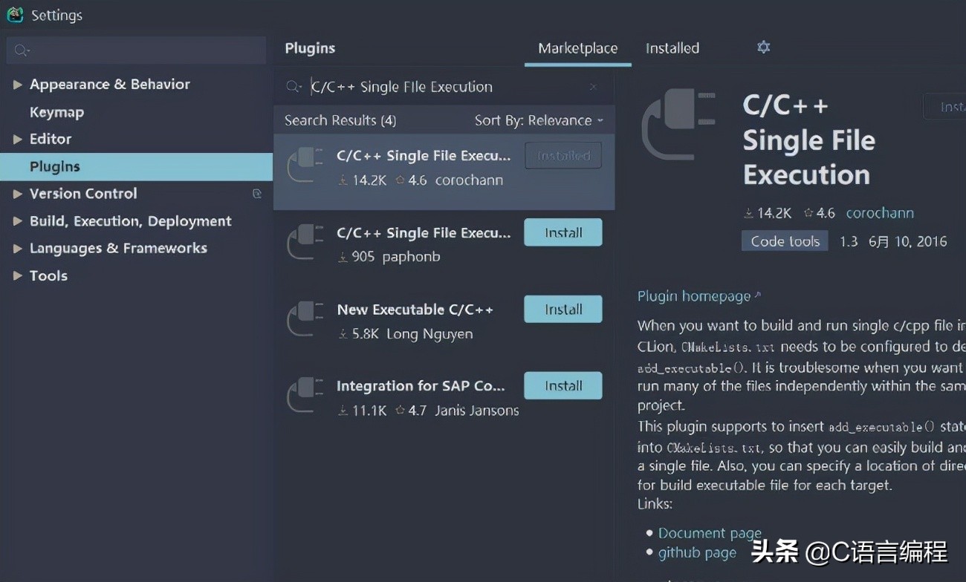Select Plugins in the settings tree
The height and width of the screenshot is (582, 966).
(137, 166)
